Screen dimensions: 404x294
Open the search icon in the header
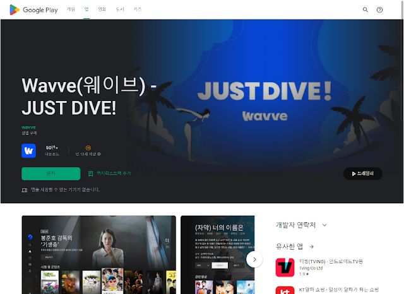365,10
